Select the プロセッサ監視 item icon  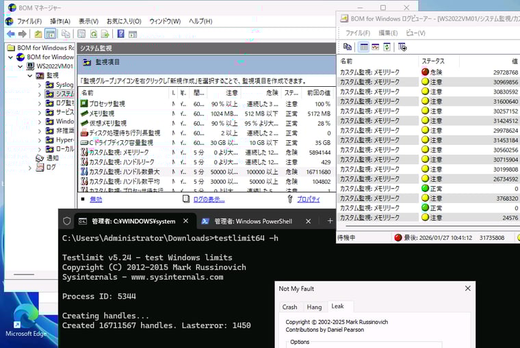click(x=84, y=104)
